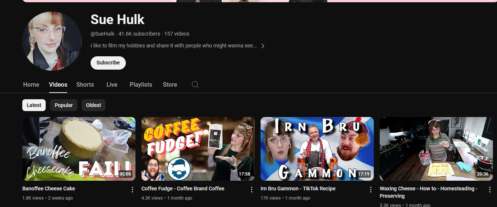Open the Waxing Cheese - How to title
497x207 pixels.
click(429, 192)
